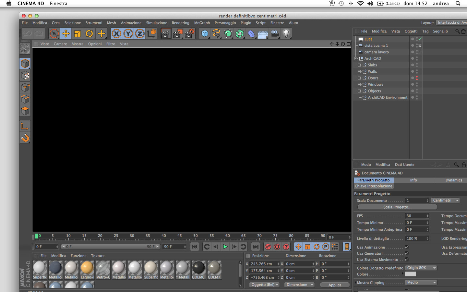Image resolution: width=467 pixels, height=292 pixels.
Task: Open the MoGraph menu
Action: (x=202, y=23)
